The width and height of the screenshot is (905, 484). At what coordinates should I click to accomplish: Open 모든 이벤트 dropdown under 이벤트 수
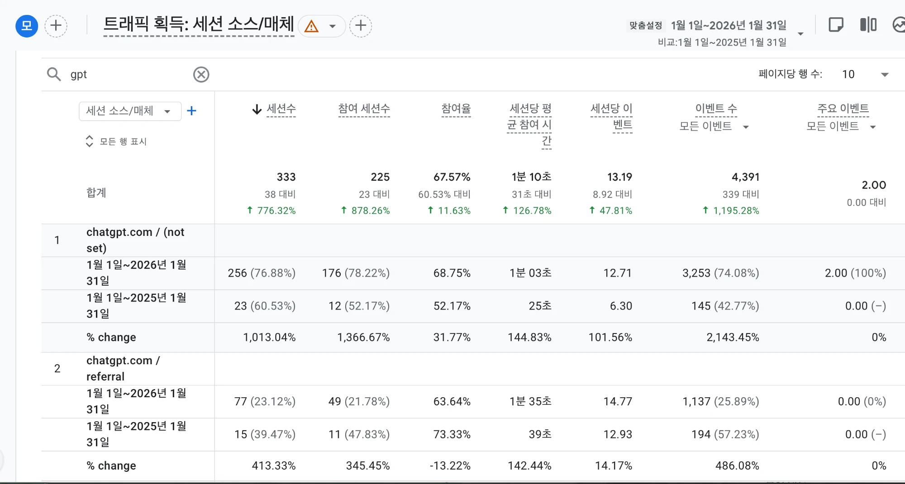click(x=714, y=127)
